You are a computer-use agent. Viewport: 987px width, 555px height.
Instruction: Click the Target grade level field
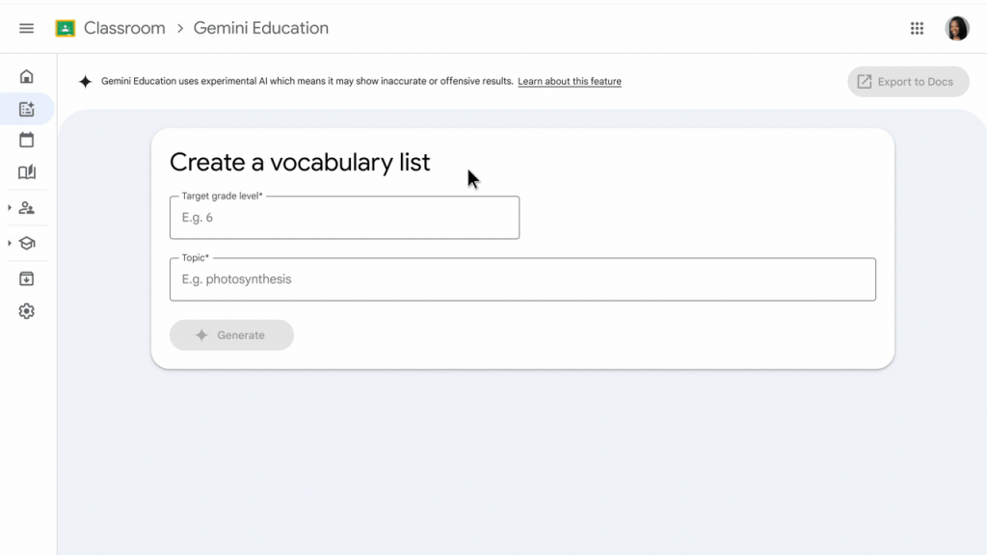click(x=344, y=218)
